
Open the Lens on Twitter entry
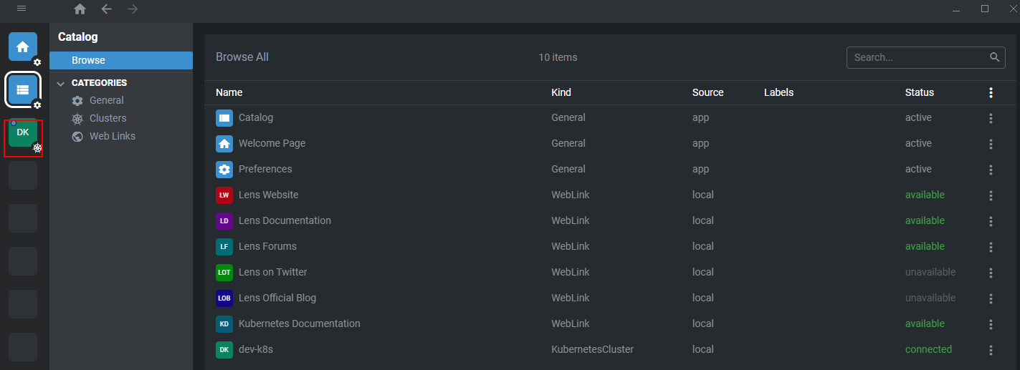273,272
